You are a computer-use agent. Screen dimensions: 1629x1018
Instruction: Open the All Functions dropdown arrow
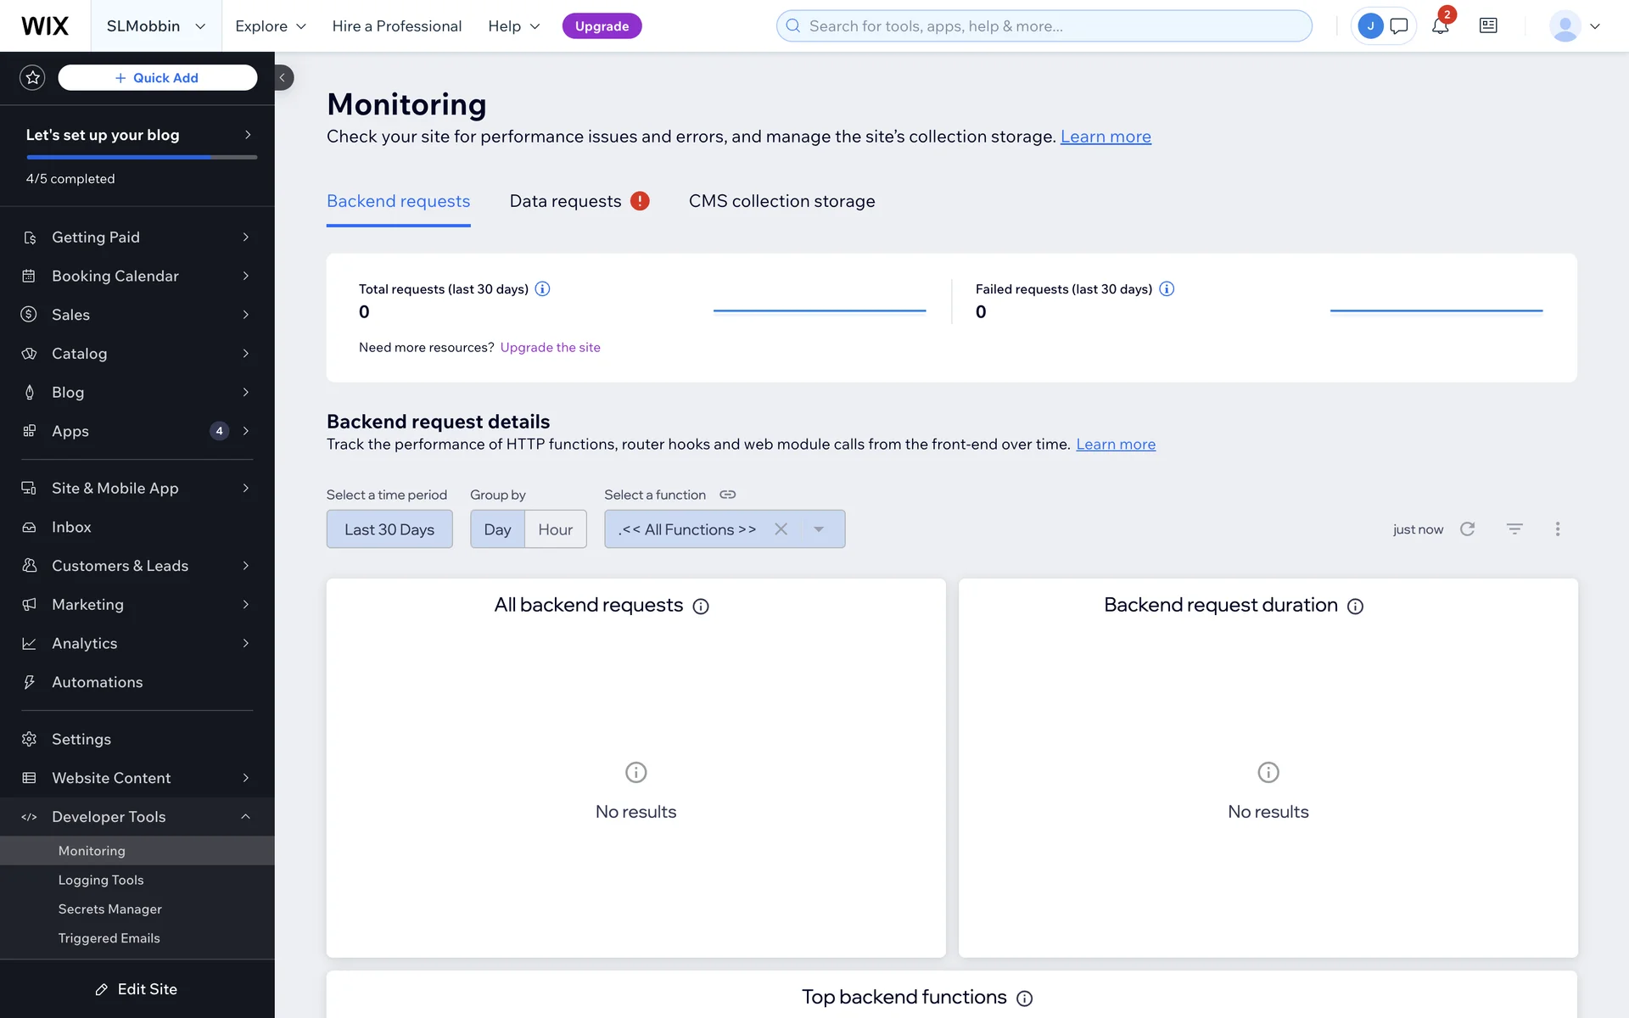point(819,529)
